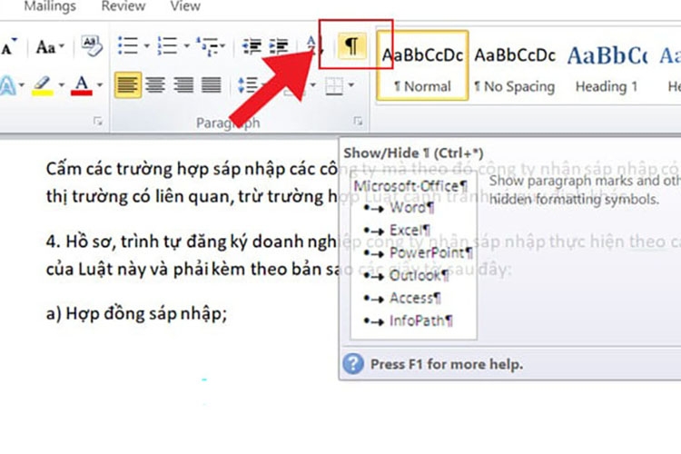Click the Change Case Aa icon

tap(45, 46)
